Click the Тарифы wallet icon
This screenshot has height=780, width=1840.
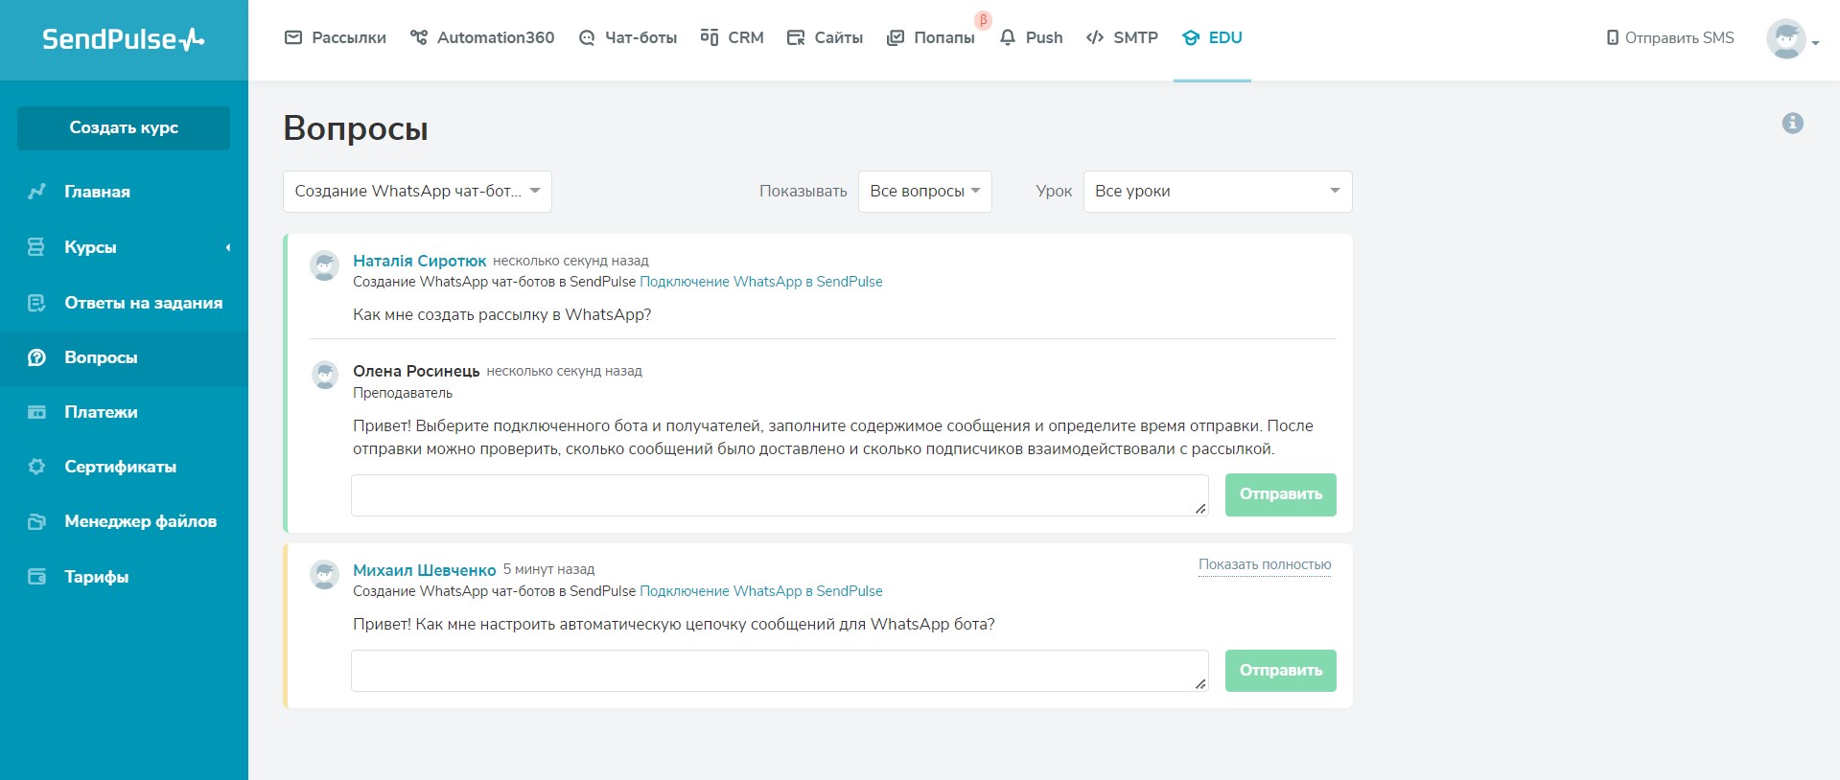pyautogui.click(x=36, y=577)
